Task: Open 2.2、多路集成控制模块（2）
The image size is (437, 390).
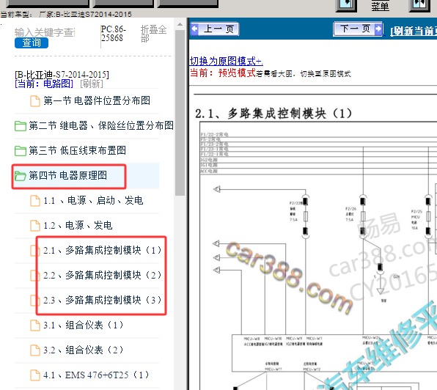Action: pos(102,275)
